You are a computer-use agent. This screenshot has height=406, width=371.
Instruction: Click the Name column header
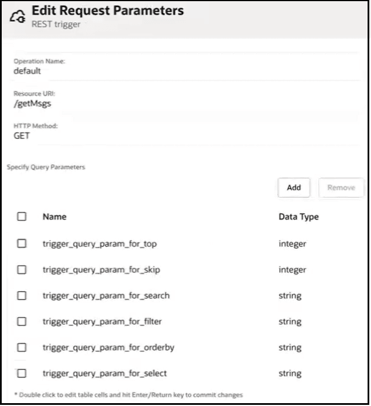tap(55, 217)
